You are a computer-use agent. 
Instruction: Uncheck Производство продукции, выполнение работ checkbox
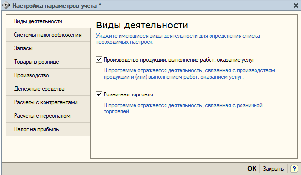(x=99, y=60)
